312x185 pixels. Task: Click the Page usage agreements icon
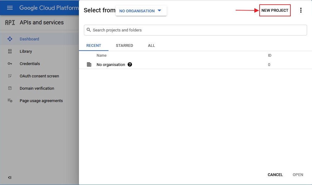pyautogui.click(x=10, y=101)
